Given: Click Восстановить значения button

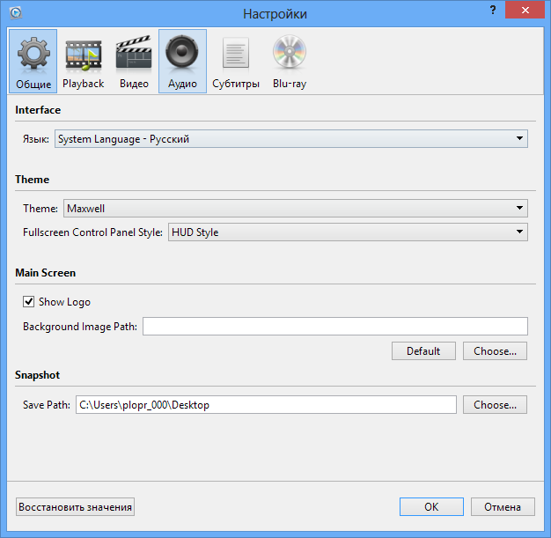Looking at the screenshot, I should click(x=75, y=506).
